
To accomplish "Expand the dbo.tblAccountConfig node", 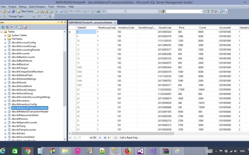I will point(5,43).
